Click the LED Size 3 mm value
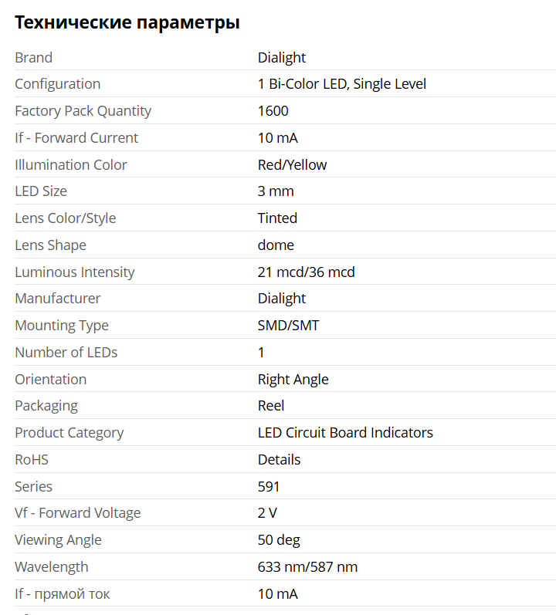This screenshot has width=556, height=615. [x=276, y=191]
